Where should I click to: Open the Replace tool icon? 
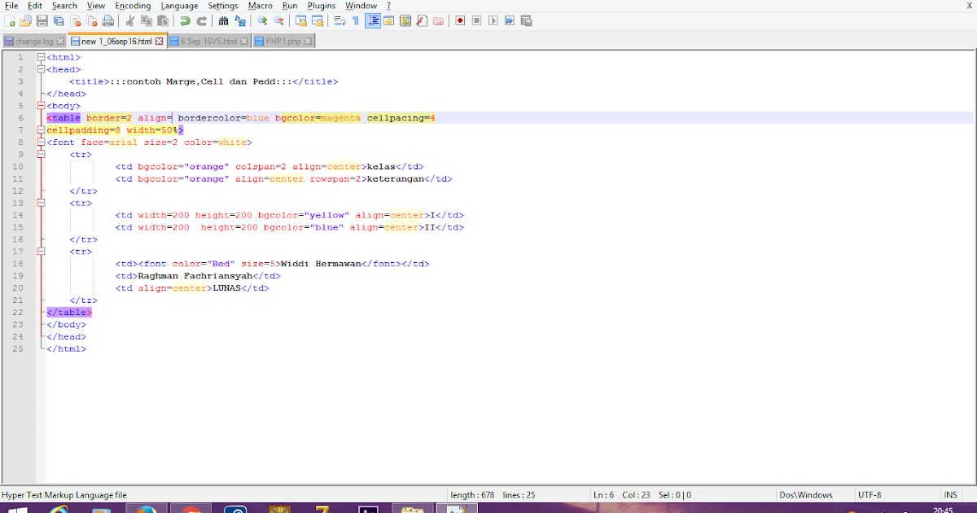241,20
